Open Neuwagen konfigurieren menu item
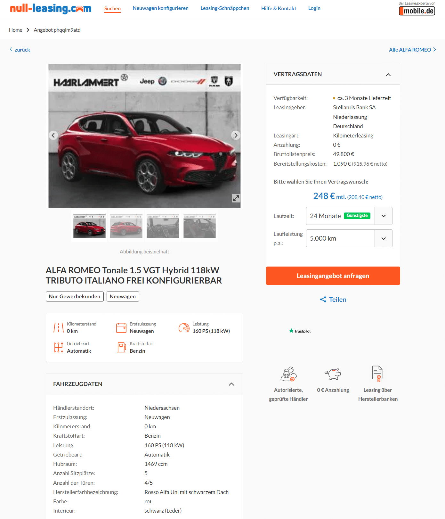Screen dimensions: 445x519 tap(160, 8)
